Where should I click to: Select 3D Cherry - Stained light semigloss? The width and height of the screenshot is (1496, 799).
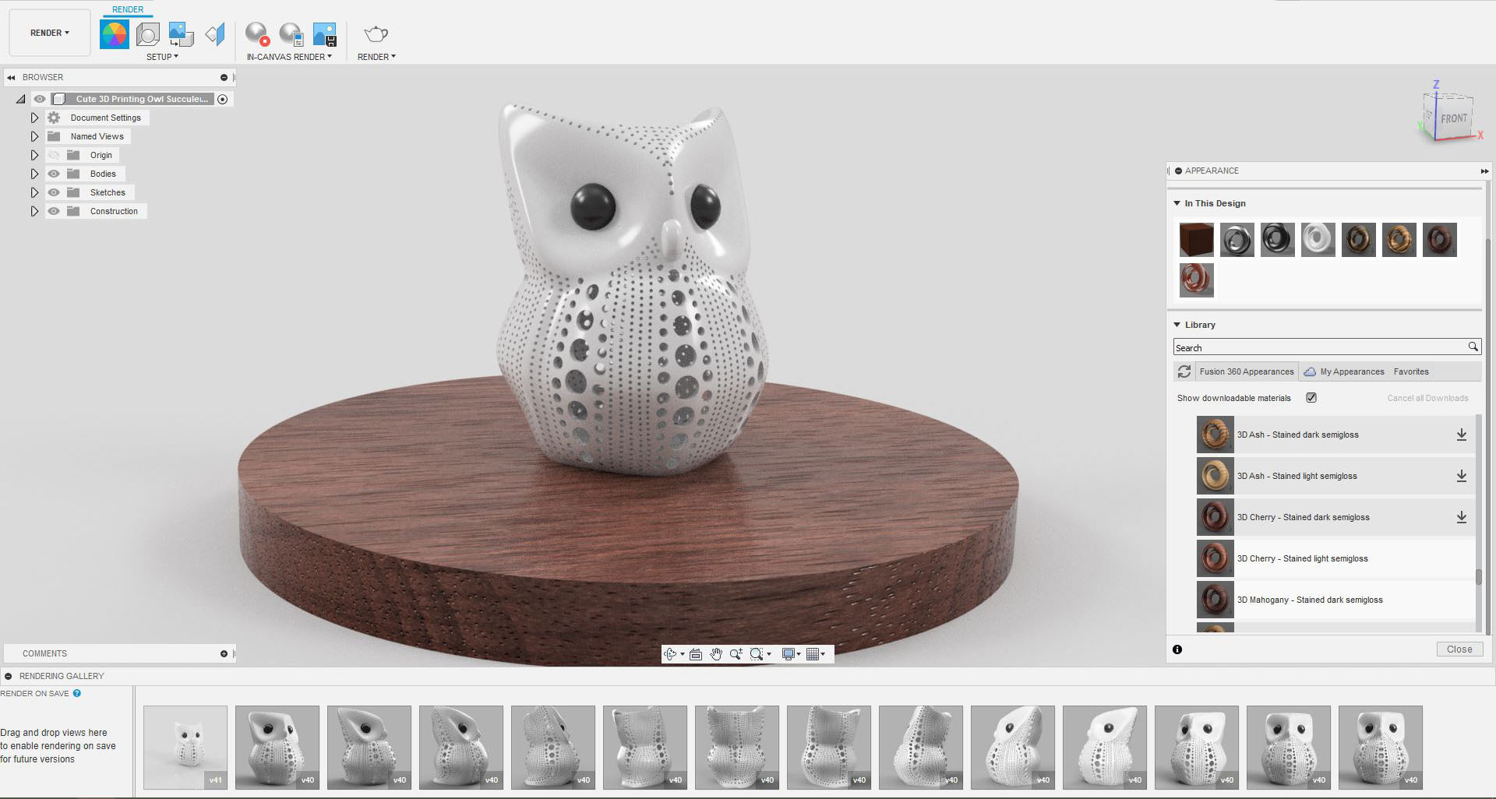click(x=1335, y=558)
